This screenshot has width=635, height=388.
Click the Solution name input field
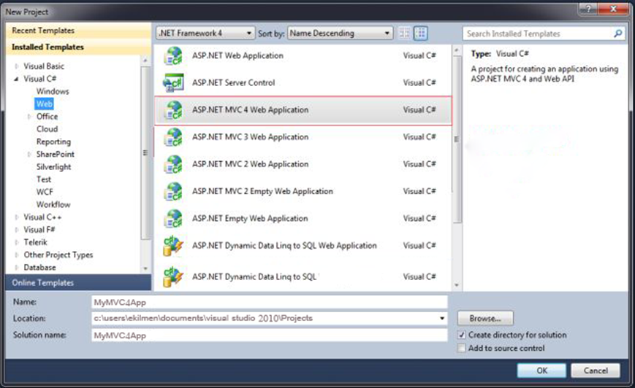pos(270,335)
